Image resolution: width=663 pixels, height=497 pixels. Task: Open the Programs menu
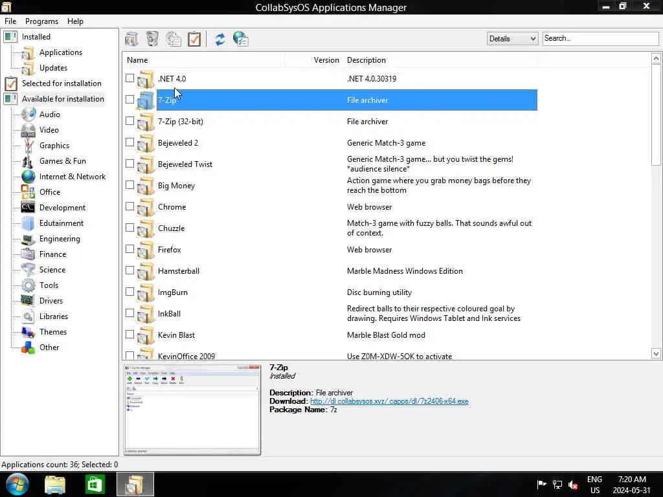[x=41, y=21]
